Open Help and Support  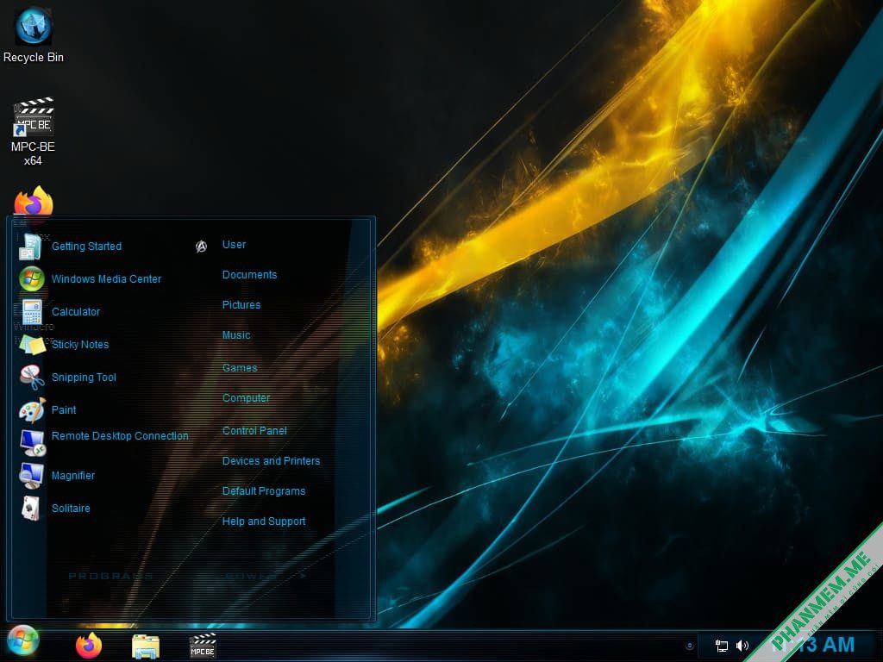pos(264,521)
